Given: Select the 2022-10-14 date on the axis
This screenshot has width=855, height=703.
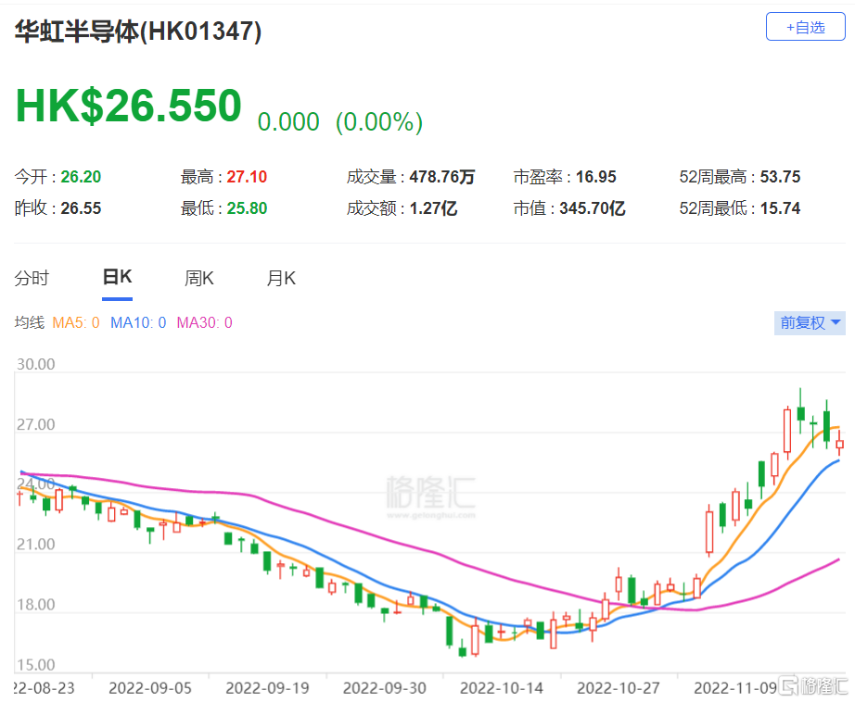Looking at the screenshot, I should (x=500, y=688).
